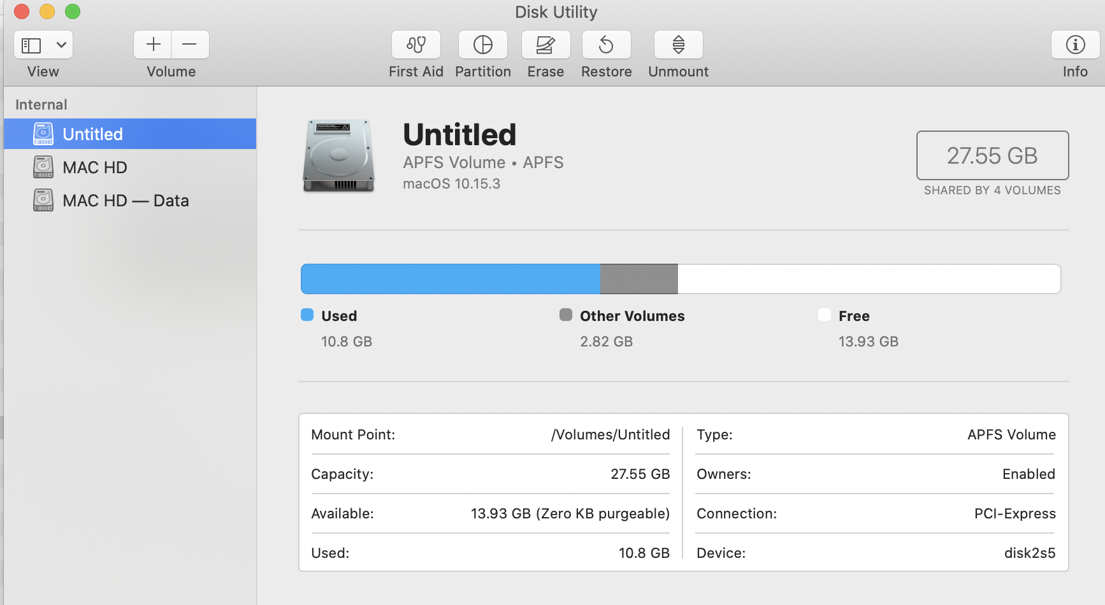Click the 10.8 GB value under Used legend
The height and width of the screenshot is (605, 1105).
coord(347,341)
